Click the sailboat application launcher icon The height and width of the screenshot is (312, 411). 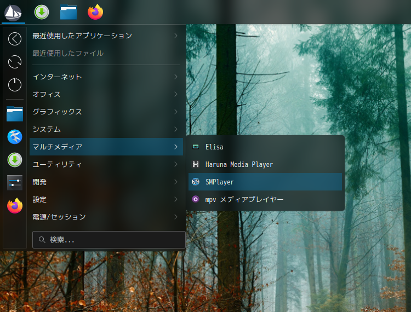[13, 13]
